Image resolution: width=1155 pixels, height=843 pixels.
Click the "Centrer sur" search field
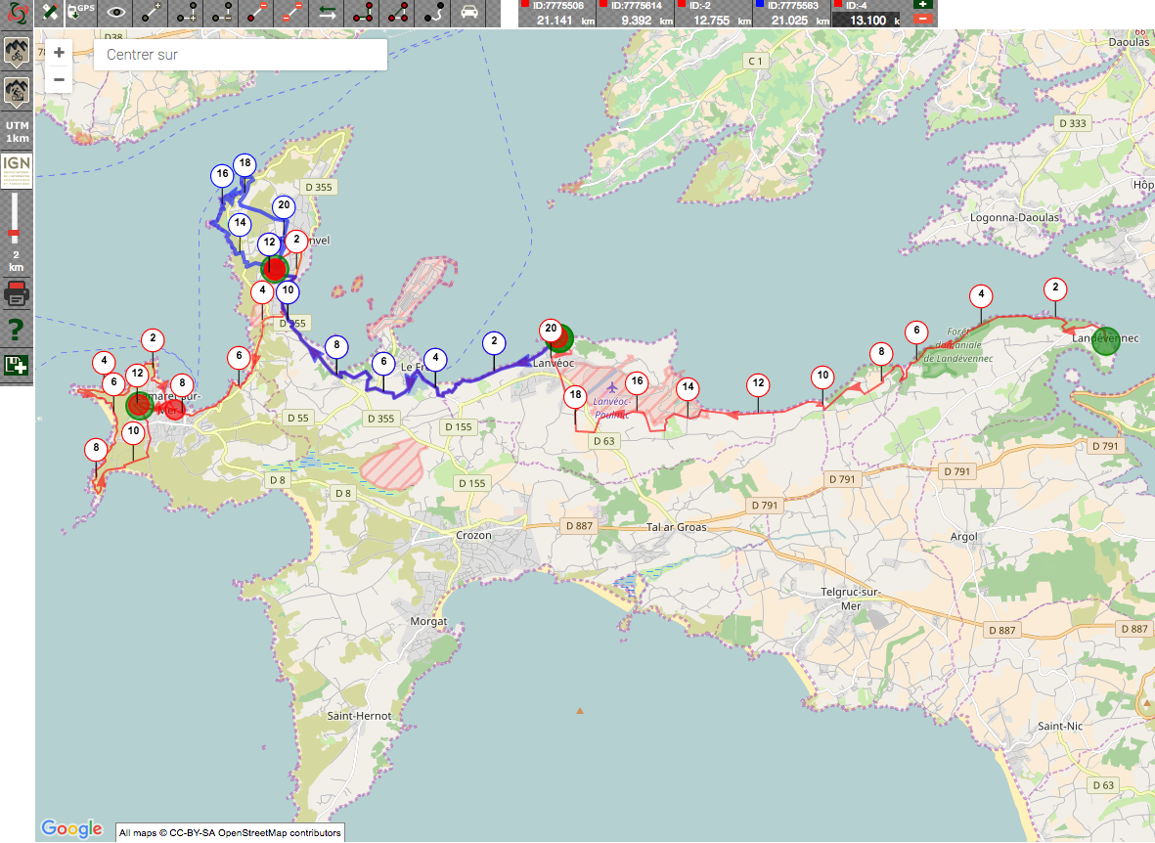click(x=241, y=55)
